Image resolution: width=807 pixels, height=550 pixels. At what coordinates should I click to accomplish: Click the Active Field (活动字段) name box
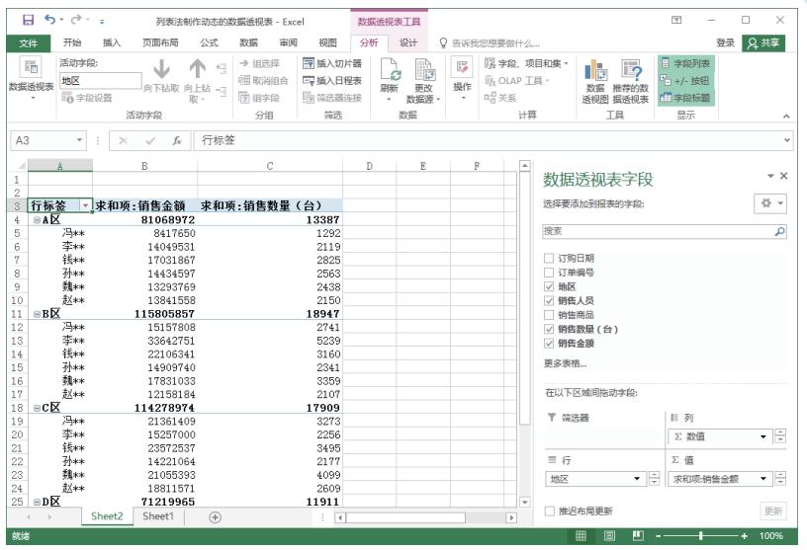click(x=100, y=81)
